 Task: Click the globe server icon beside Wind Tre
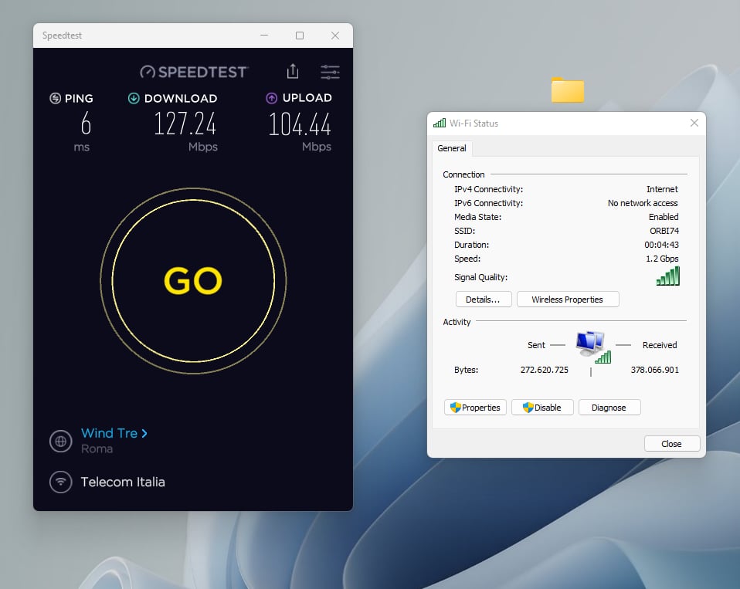(61, 442)
